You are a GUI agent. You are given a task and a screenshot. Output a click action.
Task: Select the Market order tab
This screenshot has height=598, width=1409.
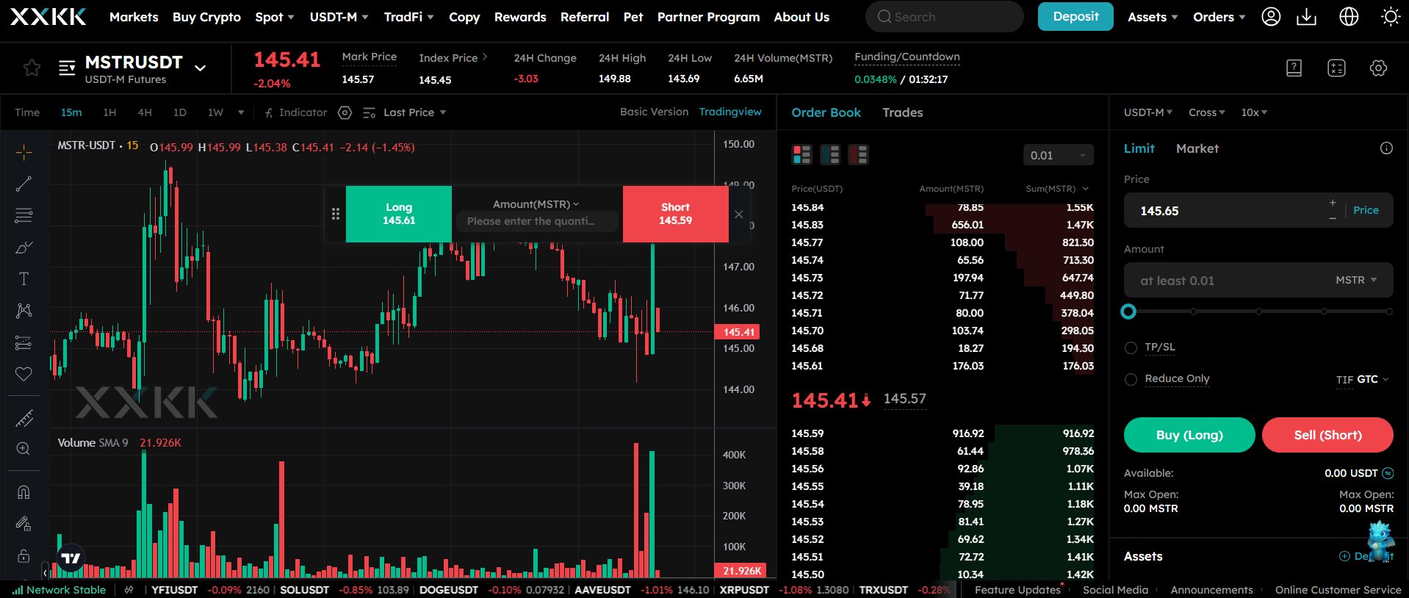1197,148
